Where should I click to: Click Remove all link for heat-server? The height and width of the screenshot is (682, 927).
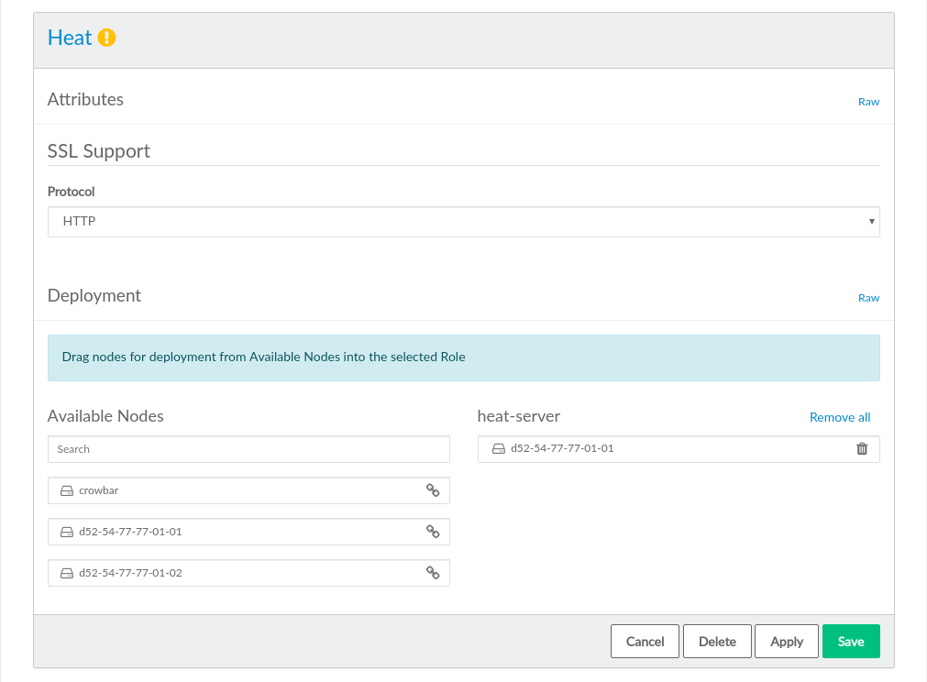839,417
